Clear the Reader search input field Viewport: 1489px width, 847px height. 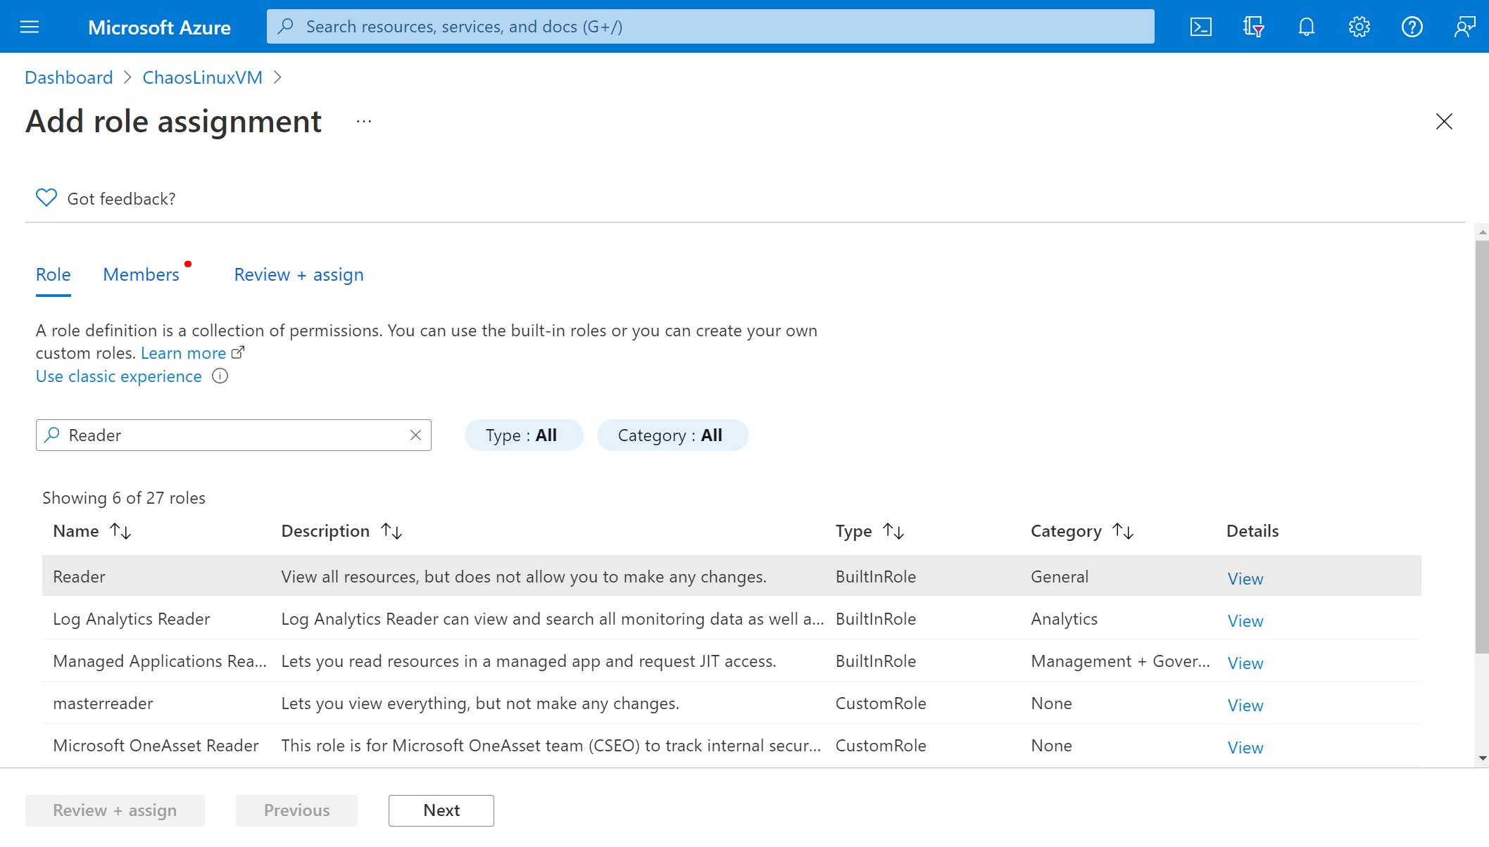coord(417,434)
